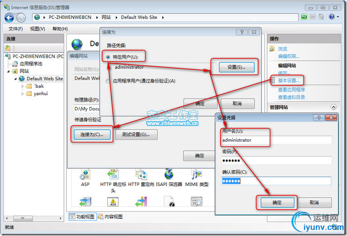Click the stop loading icon
The width and height of the screenshot is (347, 236).
313,17
